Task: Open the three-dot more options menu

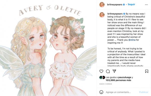Action: pos(146,5)
